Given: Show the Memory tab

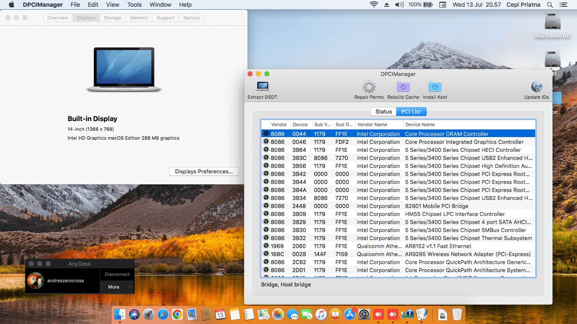Looking at the screenshot, I should 139,18.
